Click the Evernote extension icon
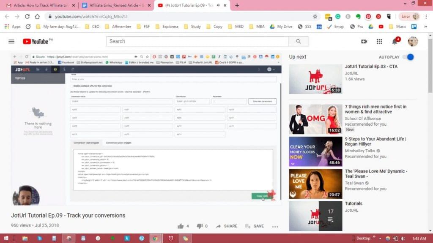Viewport: 433px width, 243px height. (x=358, y=16)
